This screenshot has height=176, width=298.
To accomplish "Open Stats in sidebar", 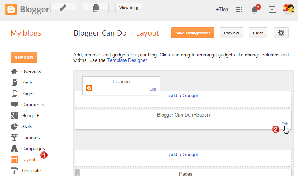I will (x=27, y=127).
